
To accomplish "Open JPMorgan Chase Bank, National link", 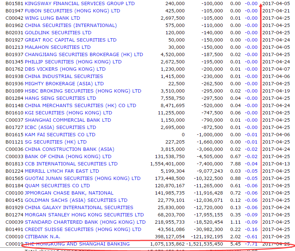I will click(x=69, y=193).
